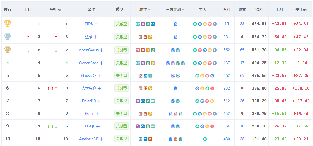Click the purple clipboard icon in OceanBase row
The height and width of the screenshot is (146, 313).
[173, 63]
